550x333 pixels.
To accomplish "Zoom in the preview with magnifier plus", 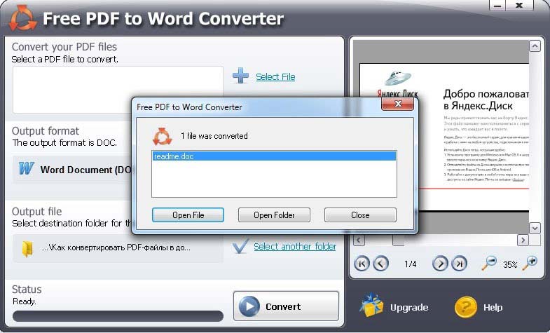I will click(530, 263).
